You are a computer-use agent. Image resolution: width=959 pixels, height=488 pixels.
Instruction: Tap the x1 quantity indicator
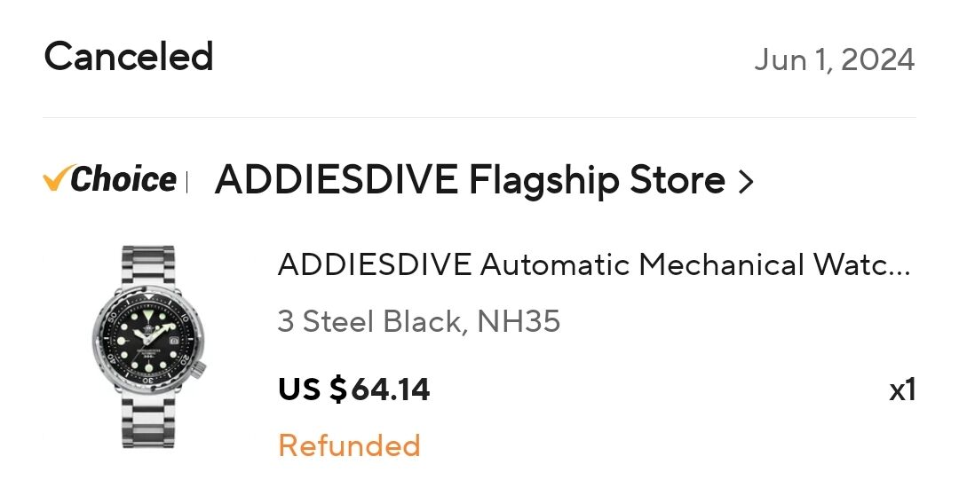pos(902,390)
